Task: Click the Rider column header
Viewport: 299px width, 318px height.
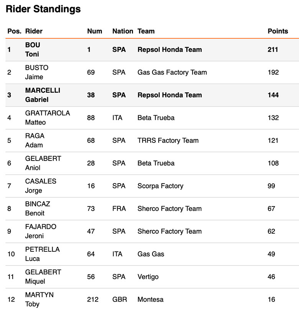Action: click(34, 31)
